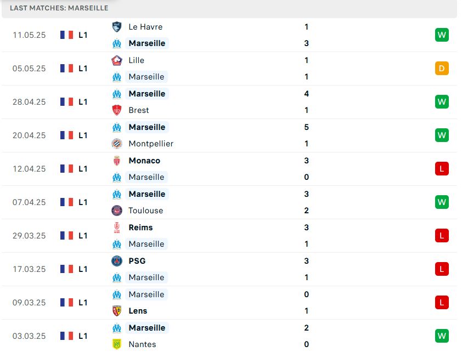Open the match dated 28.04.25
This screenshot has height=352, width=462.
click(229, 102)
